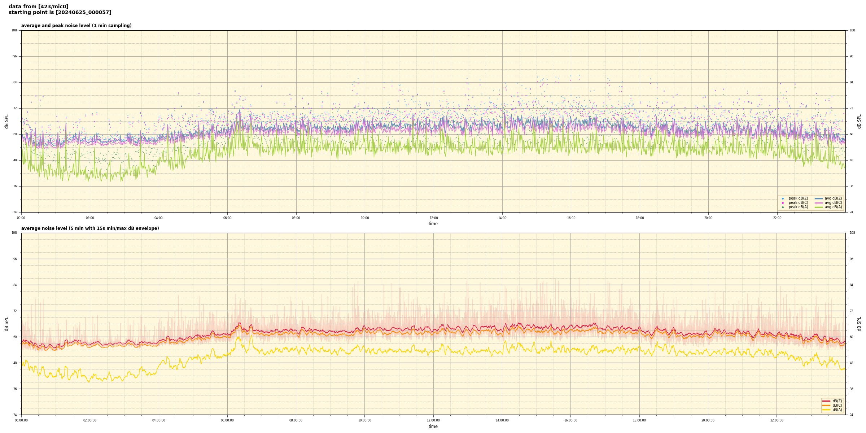Click the peak dB(A) legend marker
Screen dimensions: 866x433
(x=783, y=207)
